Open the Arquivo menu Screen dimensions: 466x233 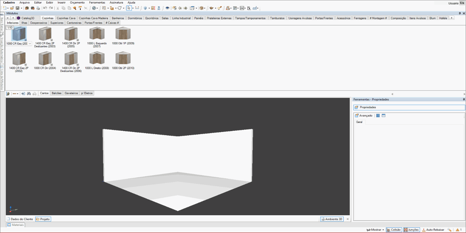tap(24, 2)
